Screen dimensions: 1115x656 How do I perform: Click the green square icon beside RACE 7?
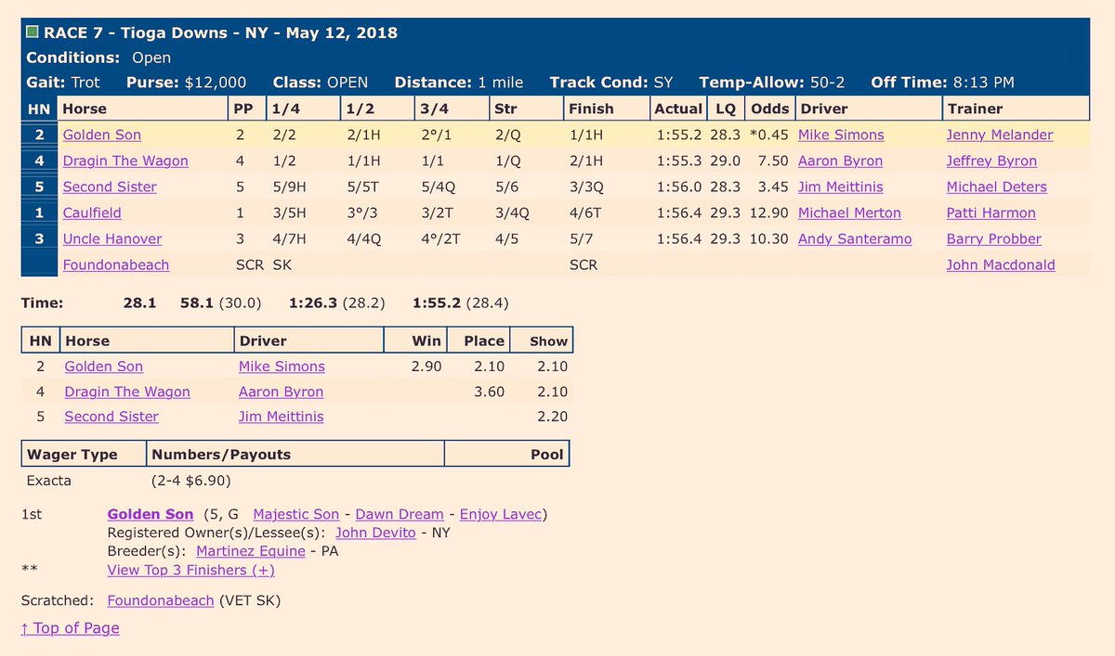pyautogui.click(x=32, y=32)
